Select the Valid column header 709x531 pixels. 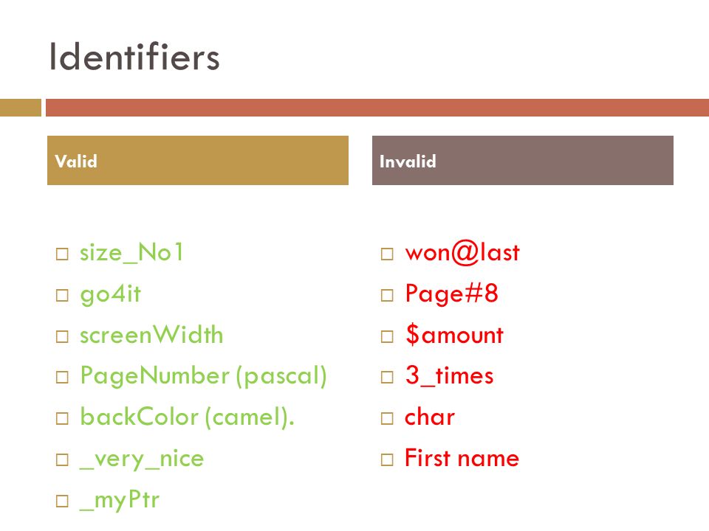click(x=198, y=160)
